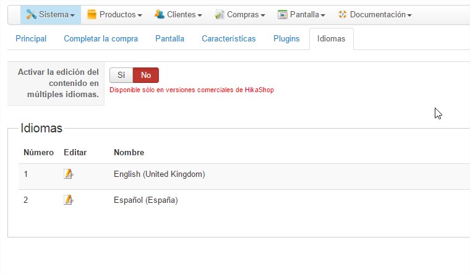The image size is (470, 274).
Task: Switch to the Características tab
Action: (229, 39)
